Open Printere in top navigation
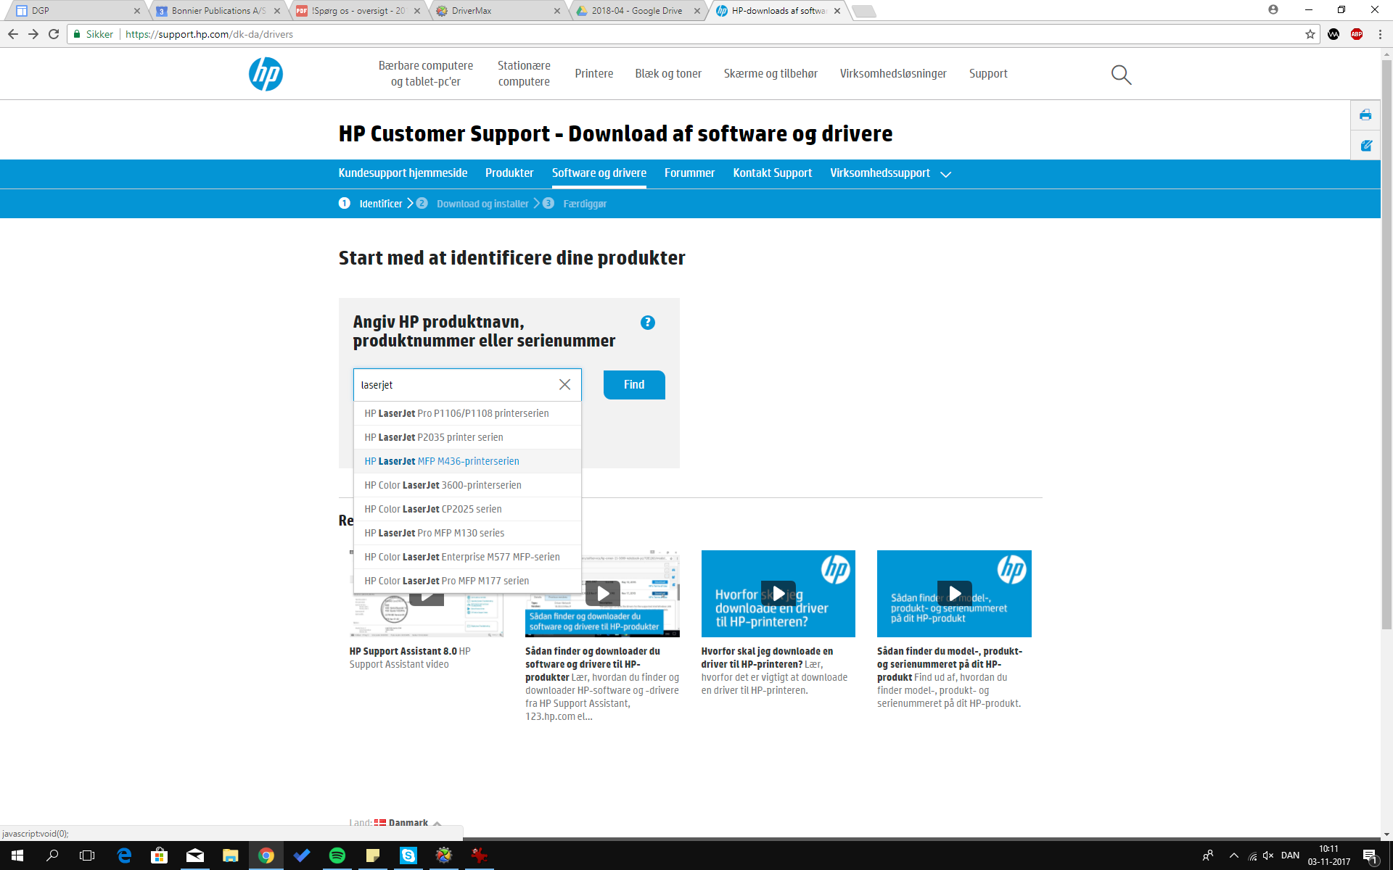This screenshot has height=870, width=1393. (593, 74)
